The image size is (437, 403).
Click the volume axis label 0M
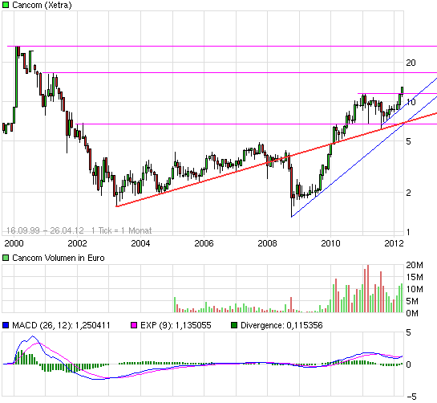click(412, 313)
